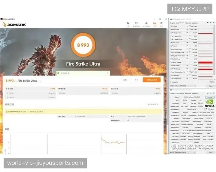Image resolution: width=216 pixels, height=172 pixels.
Task: Click Close button in Graphics Card GPU-Z window
Action: 211,153
